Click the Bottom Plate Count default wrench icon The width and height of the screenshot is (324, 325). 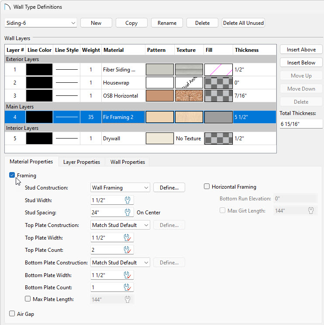(x=128, y=287)
